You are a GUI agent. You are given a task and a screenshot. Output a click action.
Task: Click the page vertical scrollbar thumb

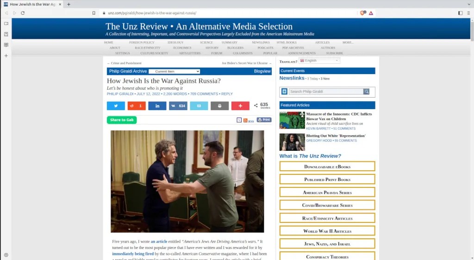click(x=472, y=30)
